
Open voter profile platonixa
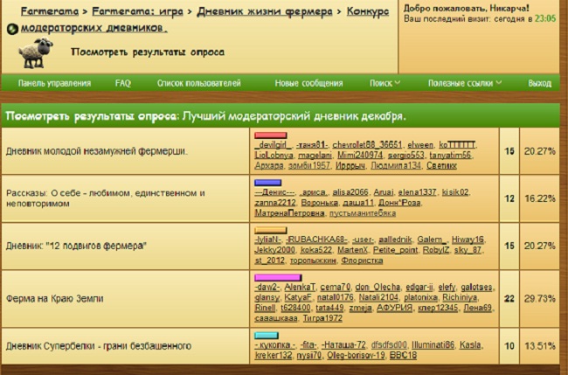point(420,298)
